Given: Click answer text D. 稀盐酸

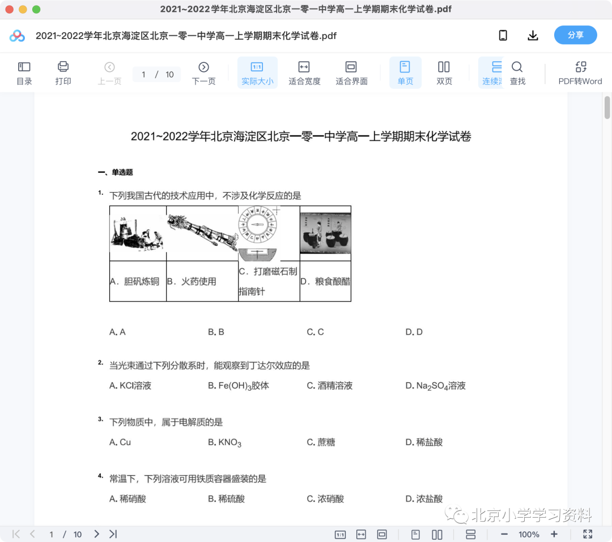Looking at the screenshot, I should [x=424, y=442].
